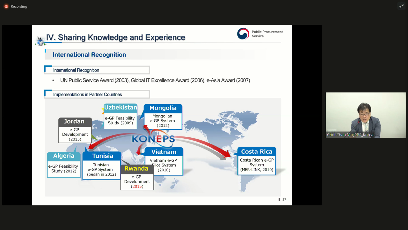Click the yellow "Rwanda" country label

coord(136,169)
